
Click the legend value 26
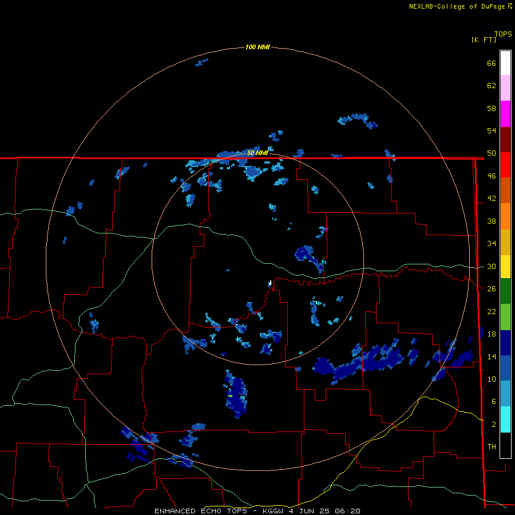click(x=492, y=289)
